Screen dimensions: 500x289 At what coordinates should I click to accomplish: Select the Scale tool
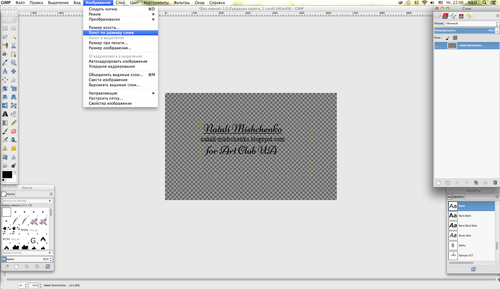(14, 89)
